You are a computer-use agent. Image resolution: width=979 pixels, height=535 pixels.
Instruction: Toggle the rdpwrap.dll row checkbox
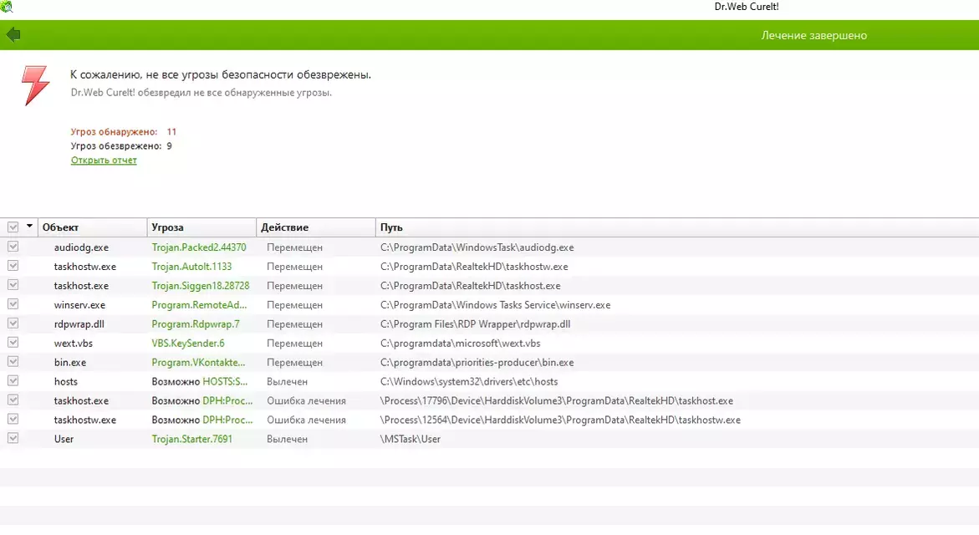coord(13,324)
